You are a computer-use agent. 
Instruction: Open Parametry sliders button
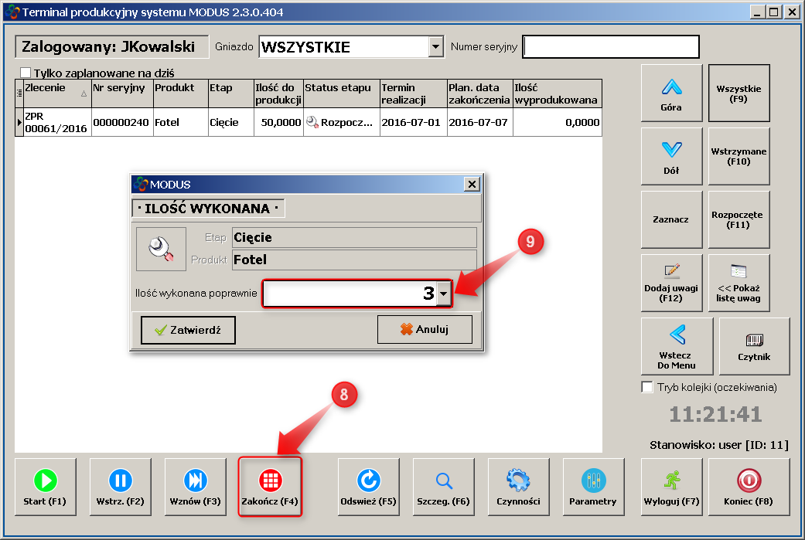(593, 487)
